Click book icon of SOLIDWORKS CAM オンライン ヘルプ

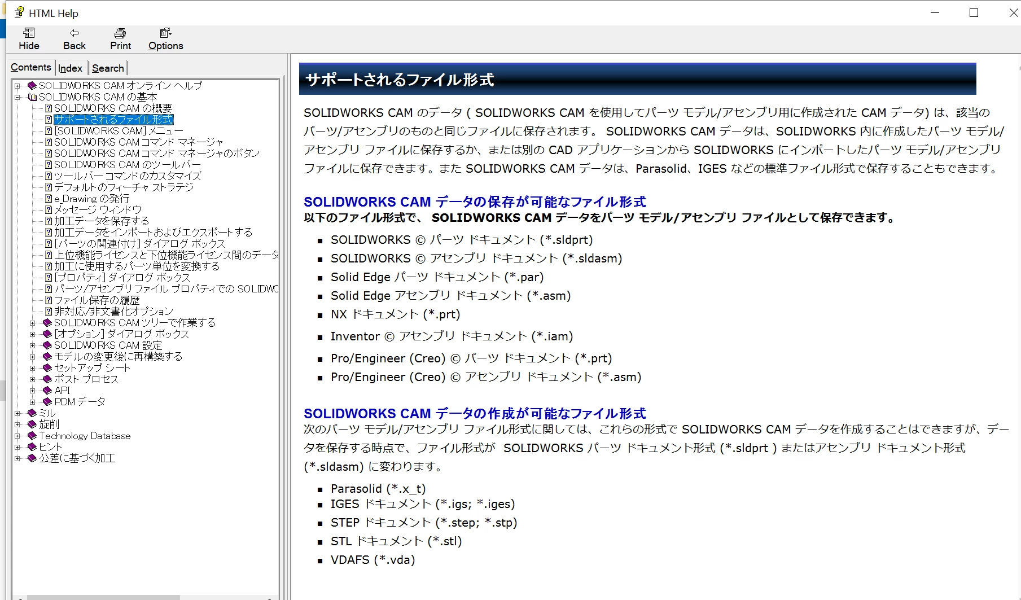click(x=32, y=86)
